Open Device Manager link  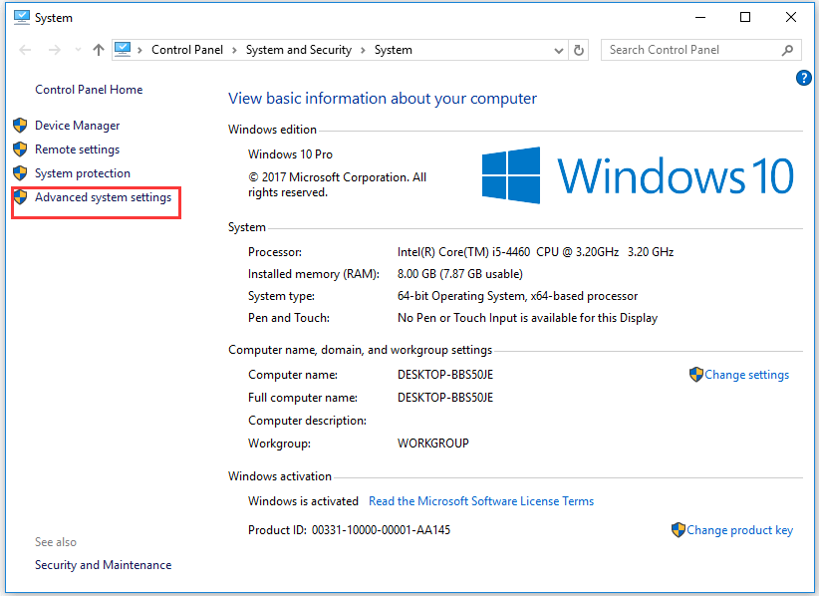tap(78, 126)
